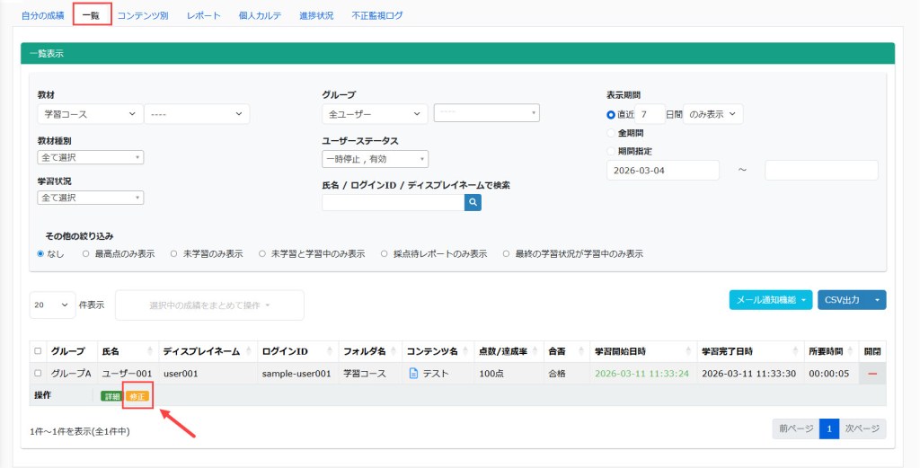Viewport: 920px width, 468px height.
Task: Open the 不正監視ログ tab
Action: pyautogui.click(x=377, y=15)
